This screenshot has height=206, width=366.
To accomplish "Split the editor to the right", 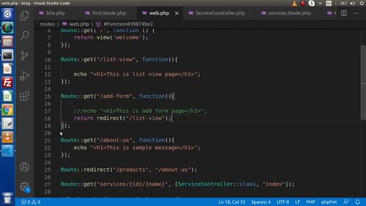I will (x=344, y=13).
